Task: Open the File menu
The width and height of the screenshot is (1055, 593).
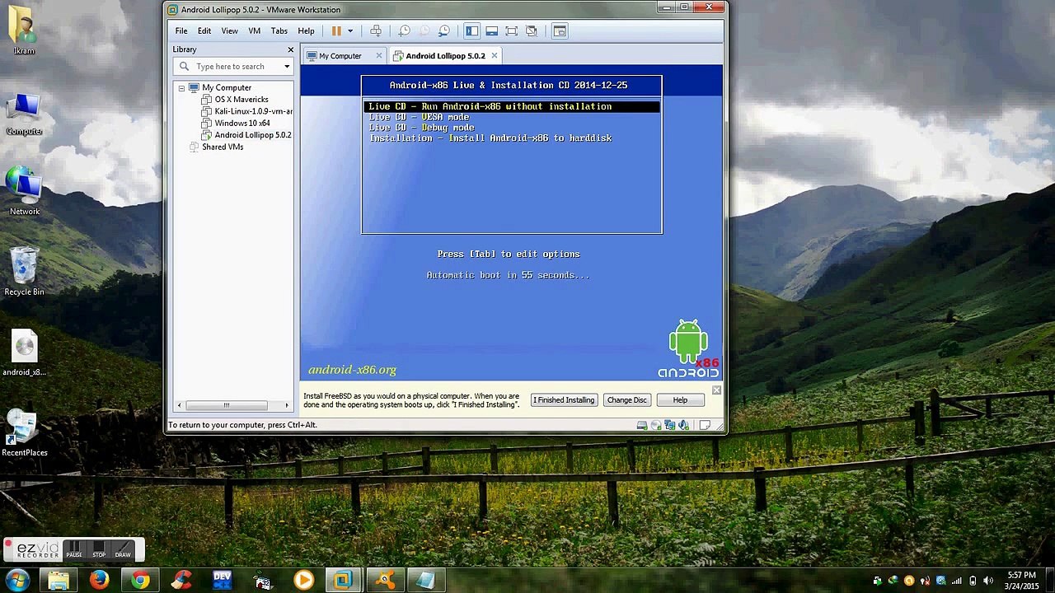Action: (181, 30)
